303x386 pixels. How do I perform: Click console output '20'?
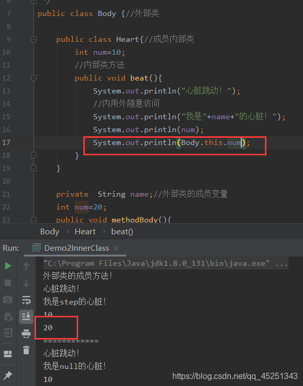point(48,328)
